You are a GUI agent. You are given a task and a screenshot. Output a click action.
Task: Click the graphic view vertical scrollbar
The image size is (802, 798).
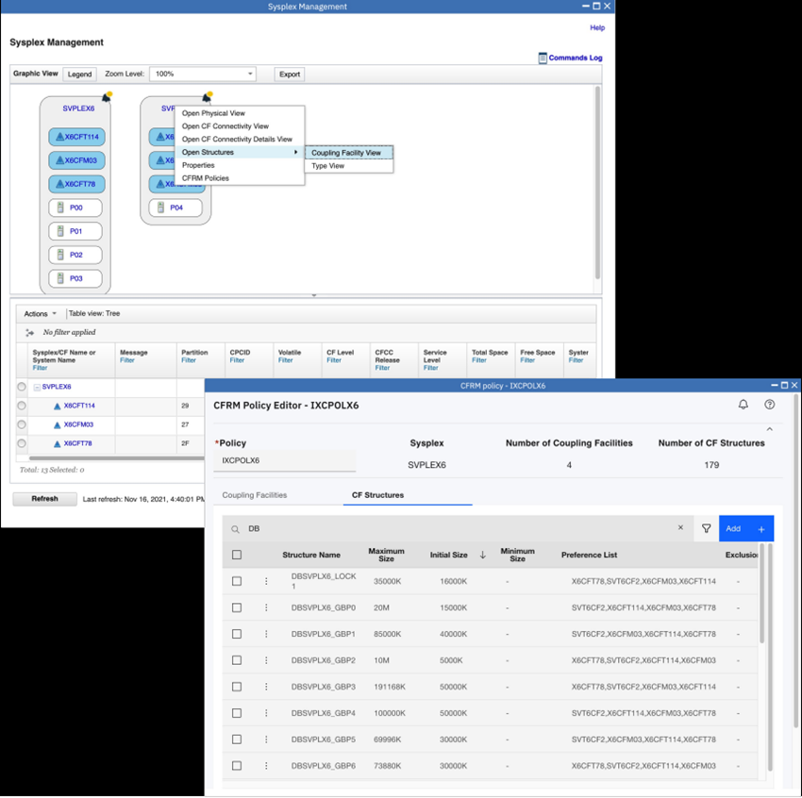pos(597,182)
